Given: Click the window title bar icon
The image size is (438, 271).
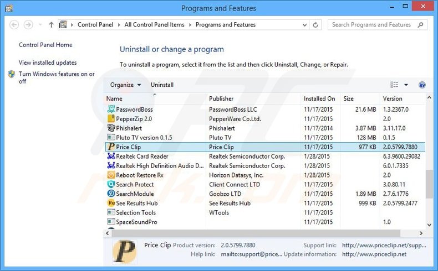Looking at the screenshot, I should coord(9,8).
